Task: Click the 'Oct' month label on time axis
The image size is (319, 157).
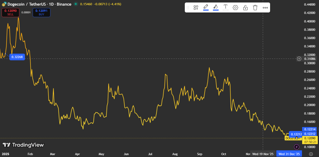Action: (224, 154)
